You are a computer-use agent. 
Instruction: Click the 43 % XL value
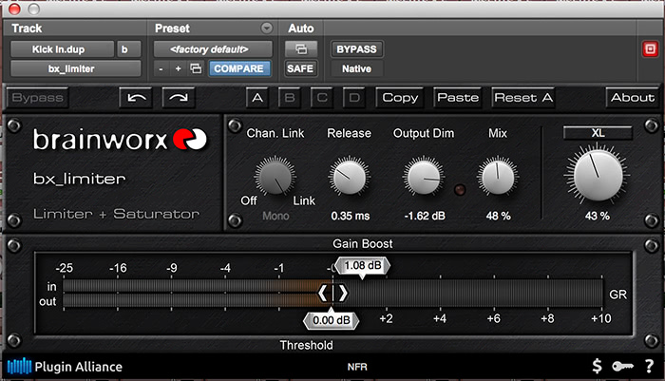tap(598, 216)
